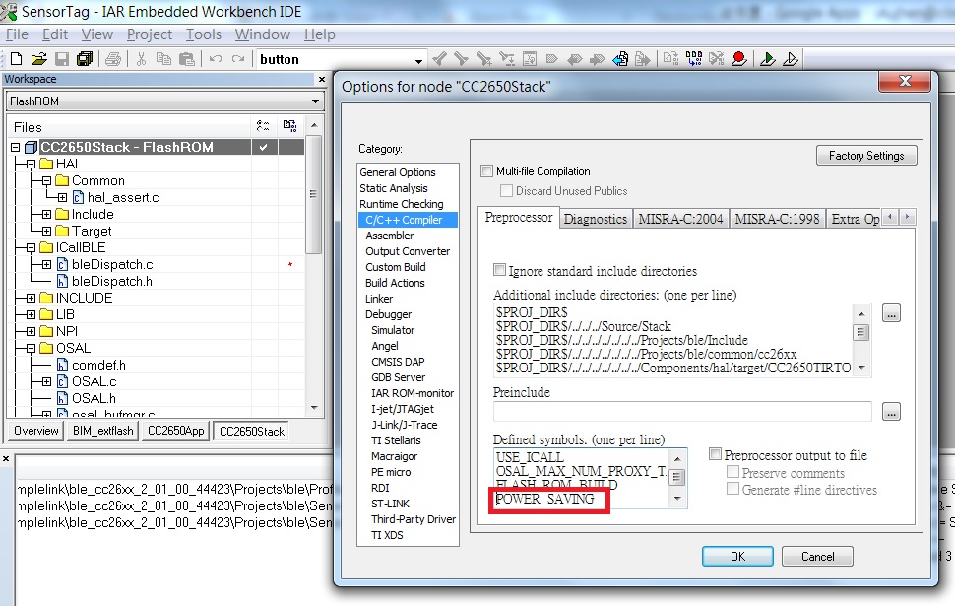Viewport: 955px width, 606px height.
Task: Click the New document toolbar icon
Action: [x=17, y=59]
